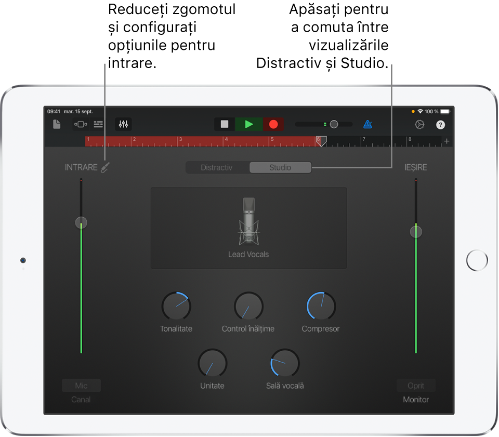Image resolution: width=499 pixels, height=437 pixels.
Task: Tap the input source plug icon near INTRARE
Action: pos(104,167)
